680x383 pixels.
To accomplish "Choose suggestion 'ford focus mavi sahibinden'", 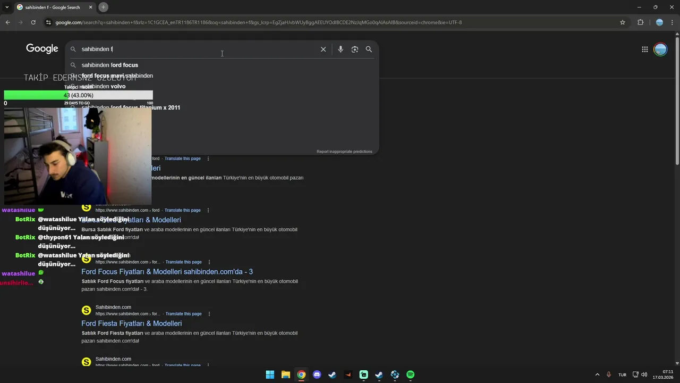I will coord(117,76).
